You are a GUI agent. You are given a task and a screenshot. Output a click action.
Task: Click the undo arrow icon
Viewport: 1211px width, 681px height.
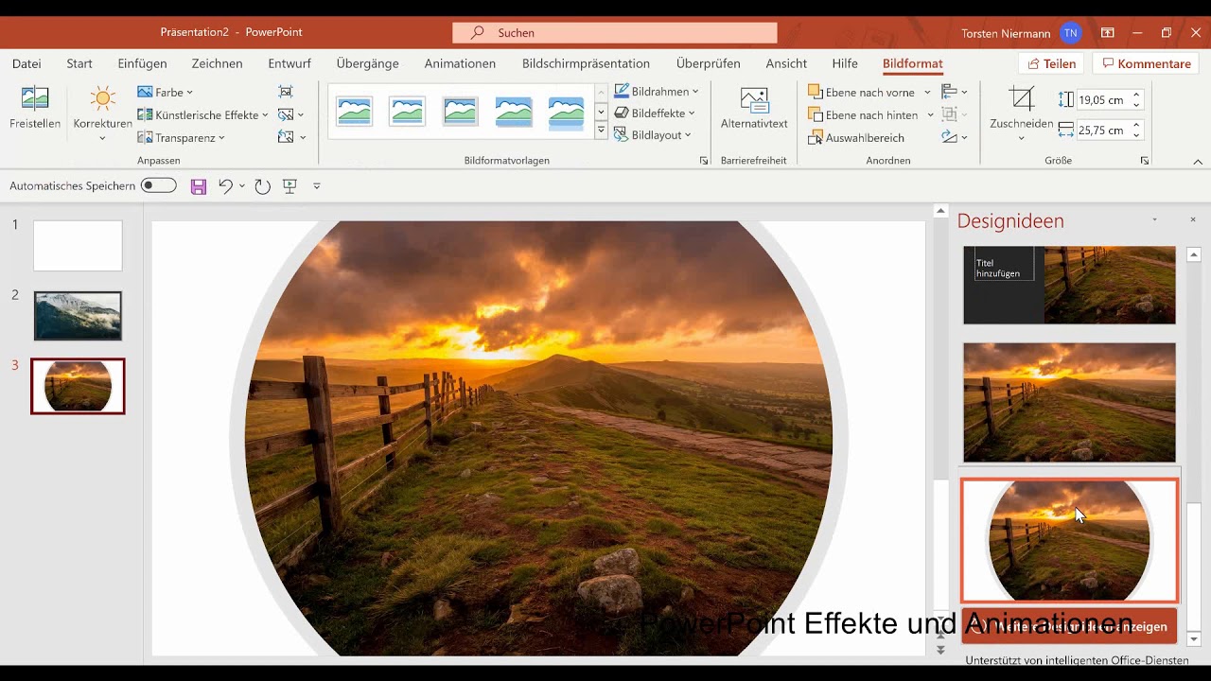click(x=225, y=186)
